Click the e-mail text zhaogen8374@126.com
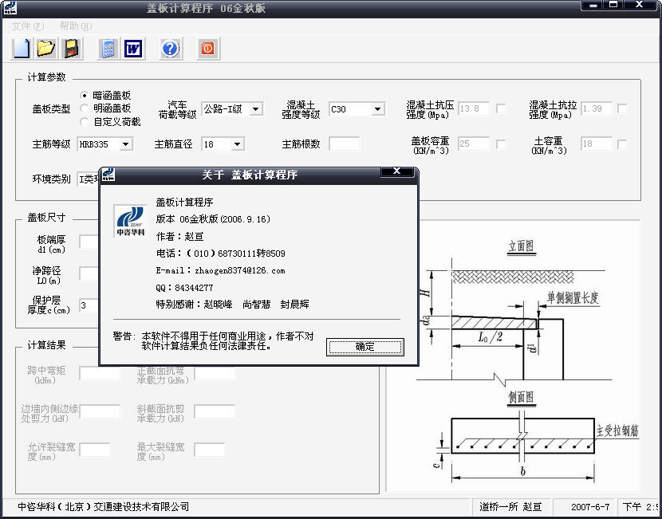 tap(240, 271)
